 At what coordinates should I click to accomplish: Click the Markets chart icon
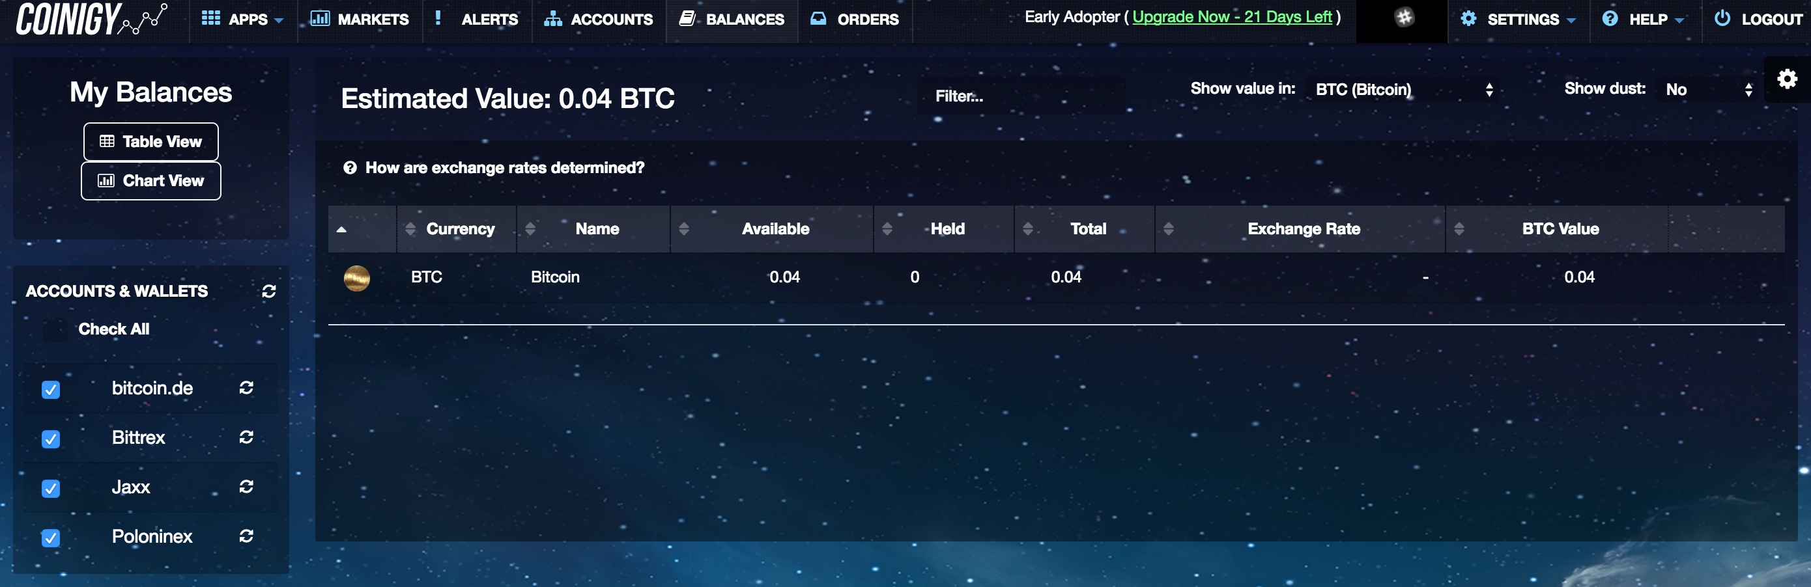320,18
